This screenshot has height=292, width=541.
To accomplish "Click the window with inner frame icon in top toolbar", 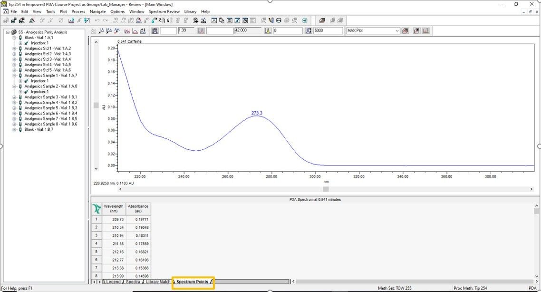I will 245,21.
